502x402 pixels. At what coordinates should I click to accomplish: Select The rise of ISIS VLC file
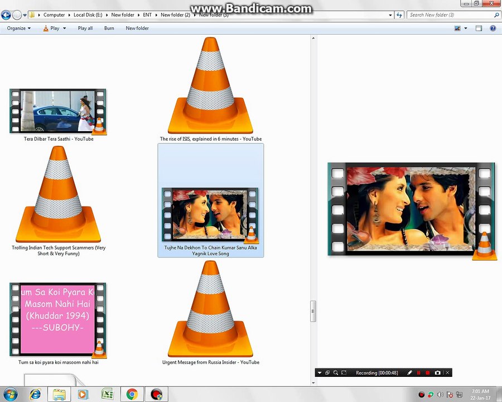click(210, 85)
